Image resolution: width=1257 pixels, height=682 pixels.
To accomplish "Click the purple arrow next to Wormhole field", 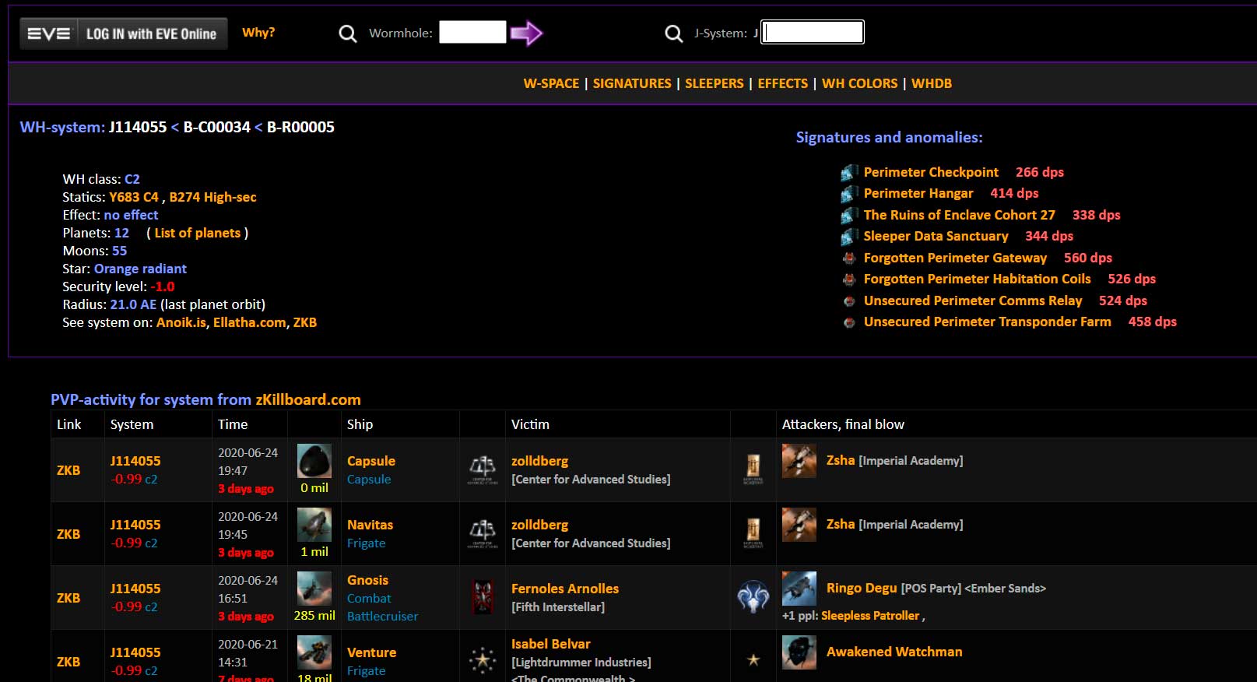I will coord(526,33).
